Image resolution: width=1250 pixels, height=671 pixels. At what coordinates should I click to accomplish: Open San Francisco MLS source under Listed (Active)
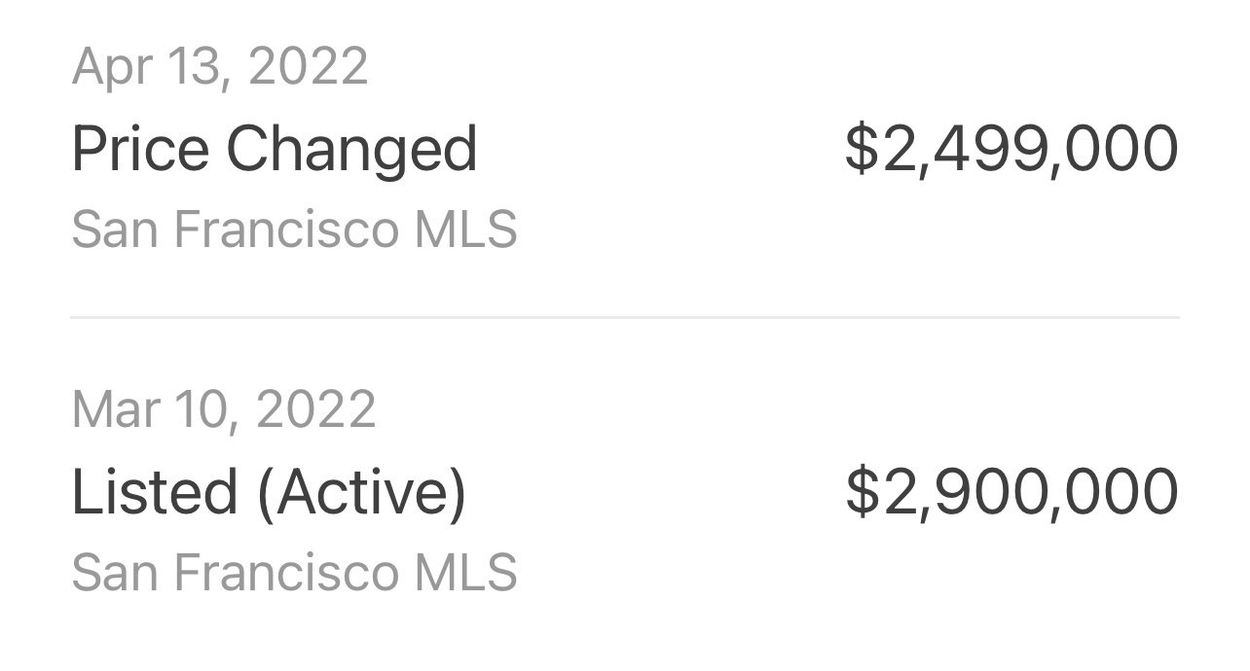point(294,573)
